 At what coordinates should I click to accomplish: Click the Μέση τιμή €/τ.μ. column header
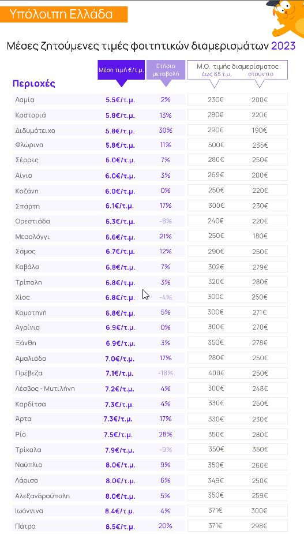pos(121,71)
